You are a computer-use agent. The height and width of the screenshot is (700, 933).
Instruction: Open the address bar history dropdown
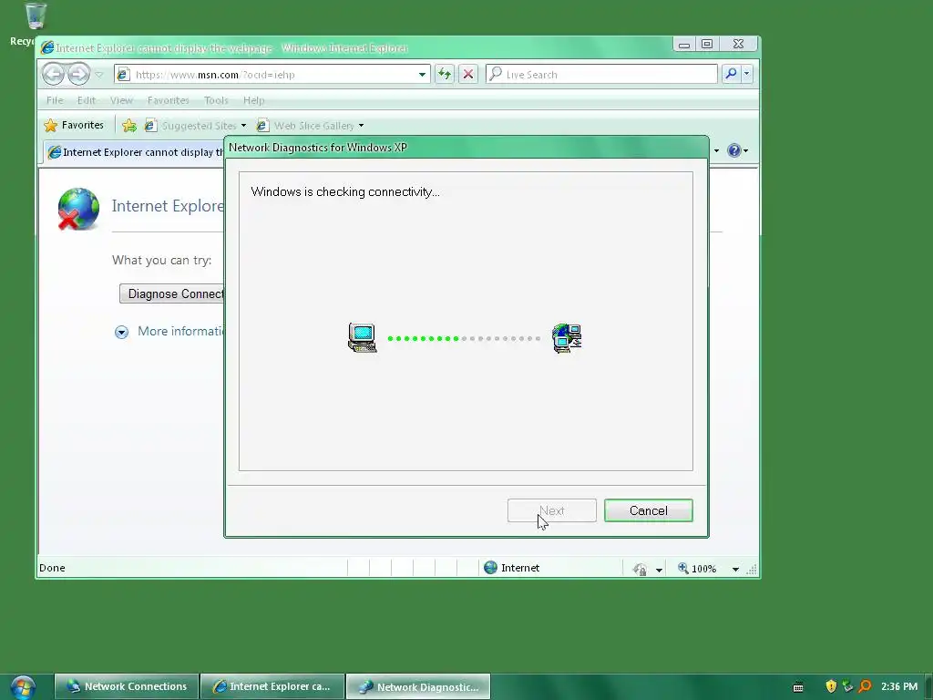pyautogui.click(x=422, y=75)
